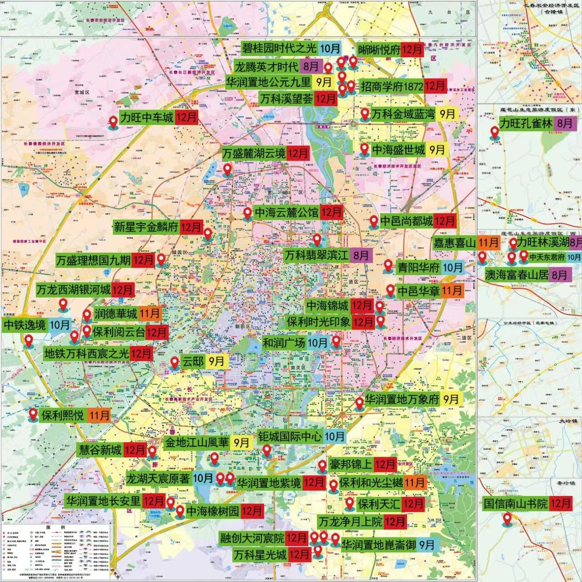
Task: Select the pin left of 豪邦锦上
Action: 322,466
